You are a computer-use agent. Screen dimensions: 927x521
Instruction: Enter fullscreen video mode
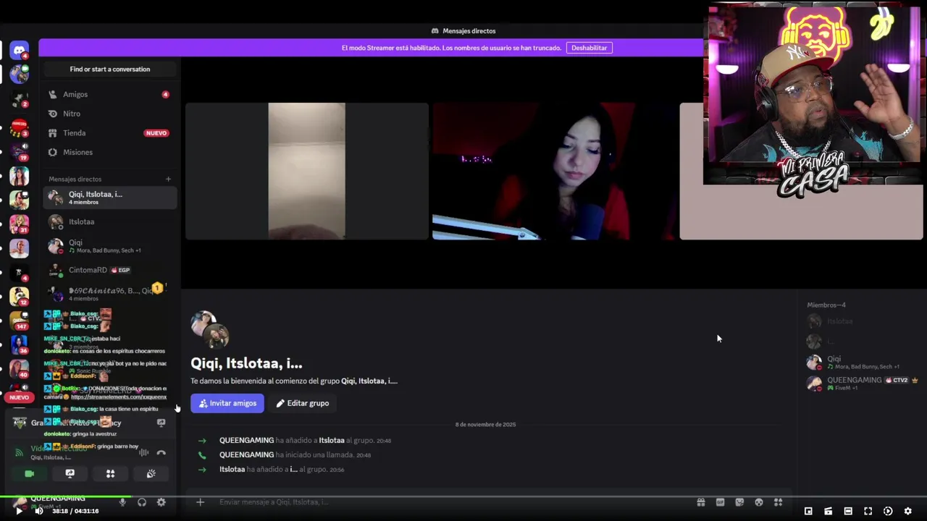(x=868, y=511)
